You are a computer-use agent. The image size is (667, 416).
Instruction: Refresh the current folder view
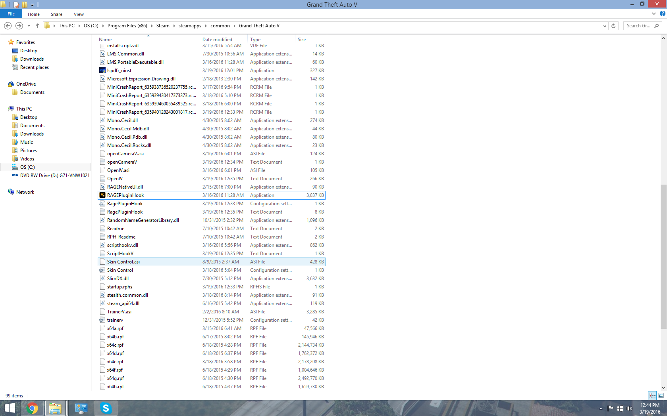pos(613,26)
